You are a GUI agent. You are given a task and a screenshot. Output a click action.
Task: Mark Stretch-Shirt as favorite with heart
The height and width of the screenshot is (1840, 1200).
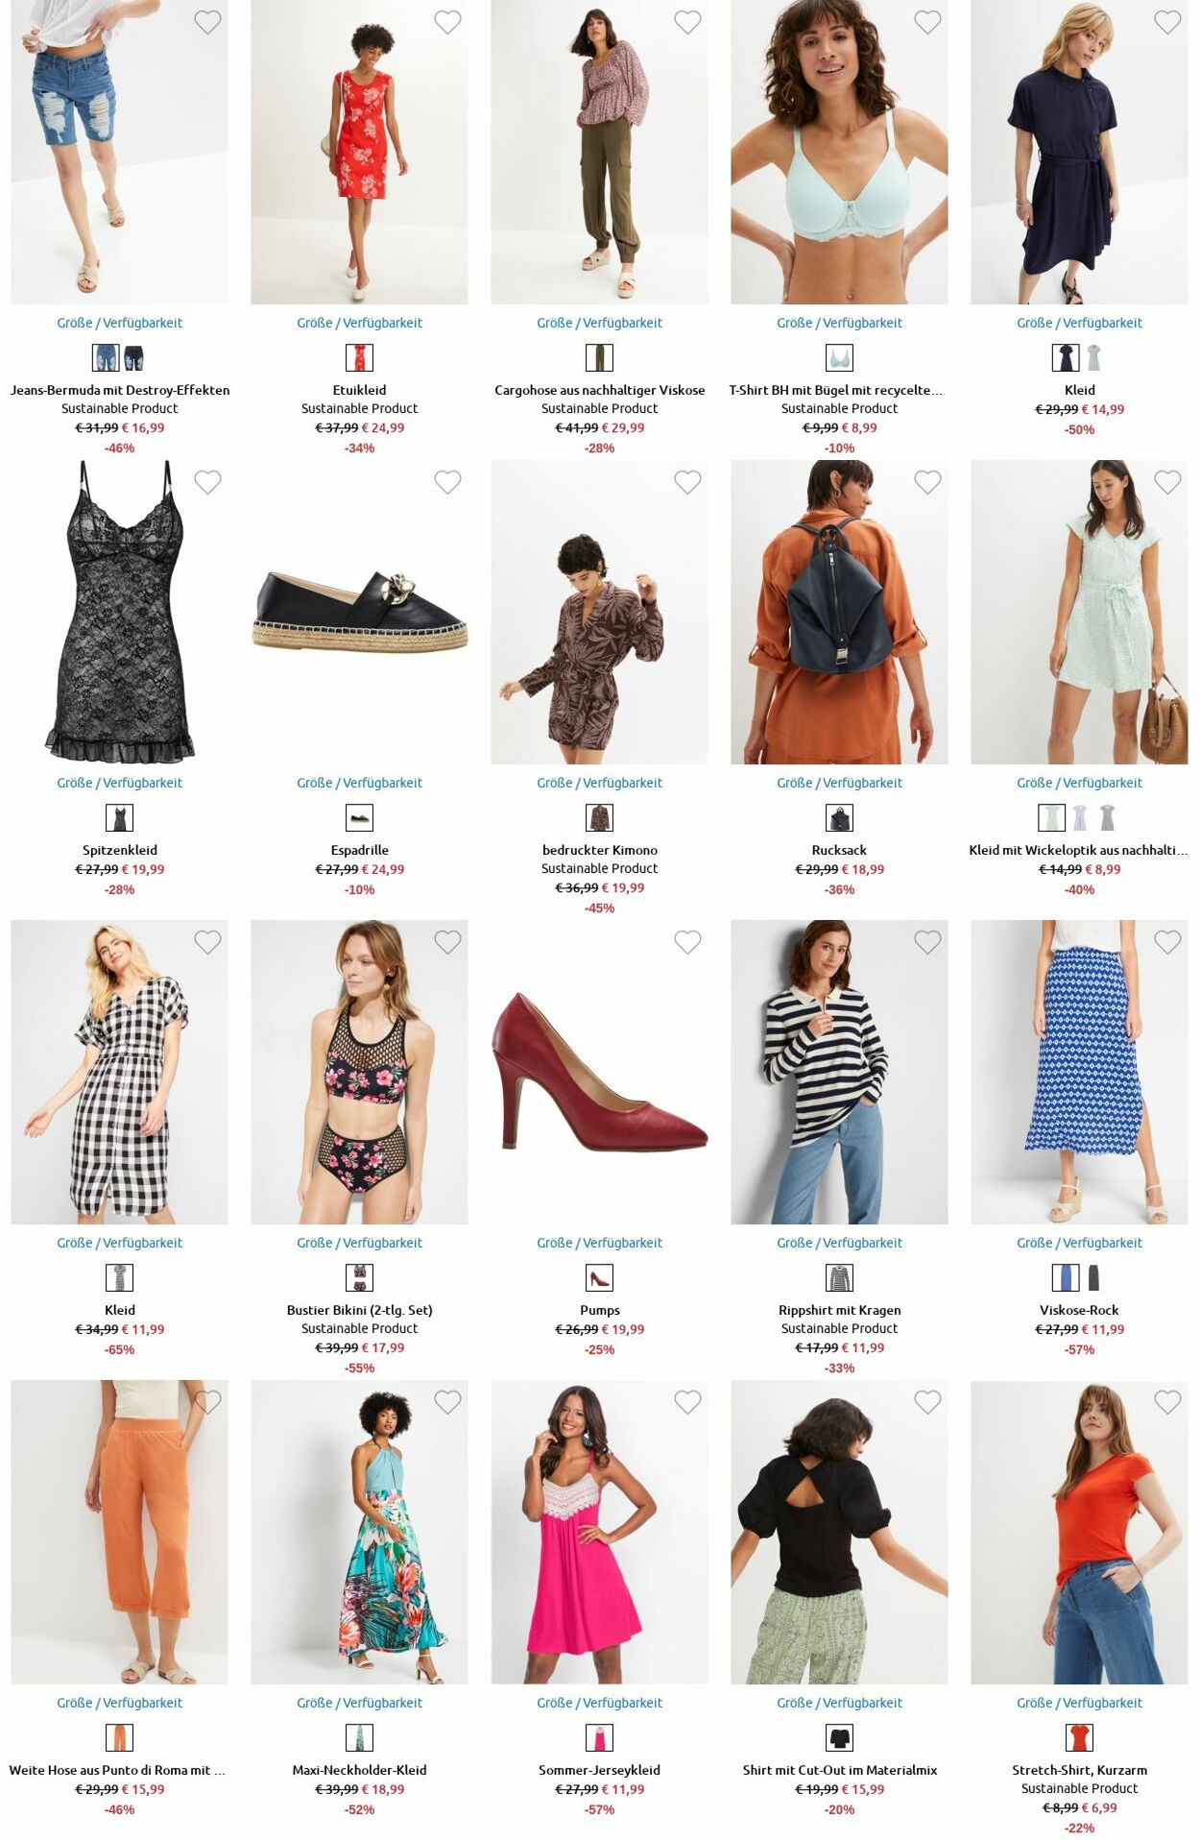(x=1167, y=1402)
